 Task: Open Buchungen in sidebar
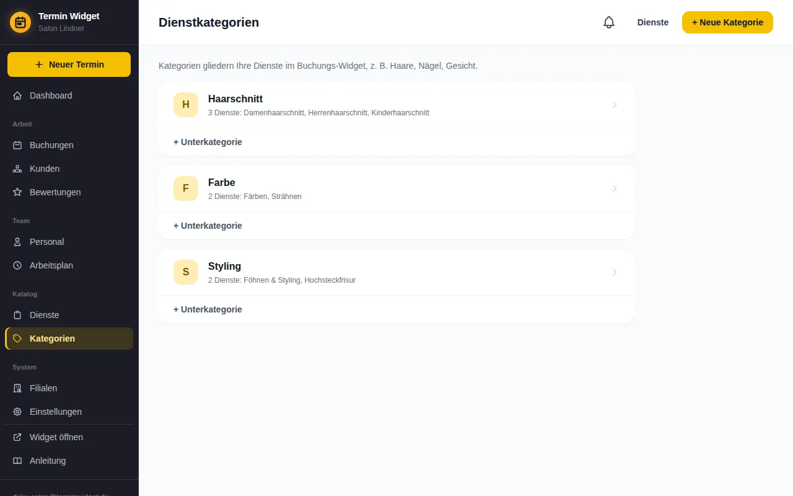pyautogui.click(x=69, y=145)
